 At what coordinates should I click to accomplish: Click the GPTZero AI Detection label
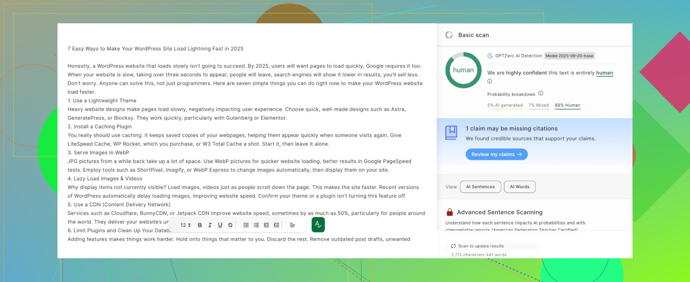point(519,56)
